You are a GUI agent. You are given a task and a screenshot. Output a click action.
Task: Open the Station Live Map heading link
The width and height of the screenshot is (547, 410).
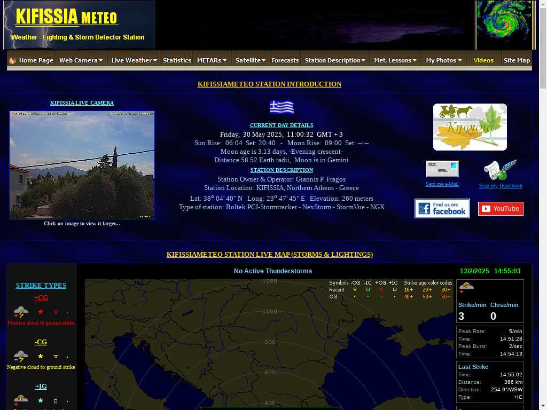tap(270, 255)
